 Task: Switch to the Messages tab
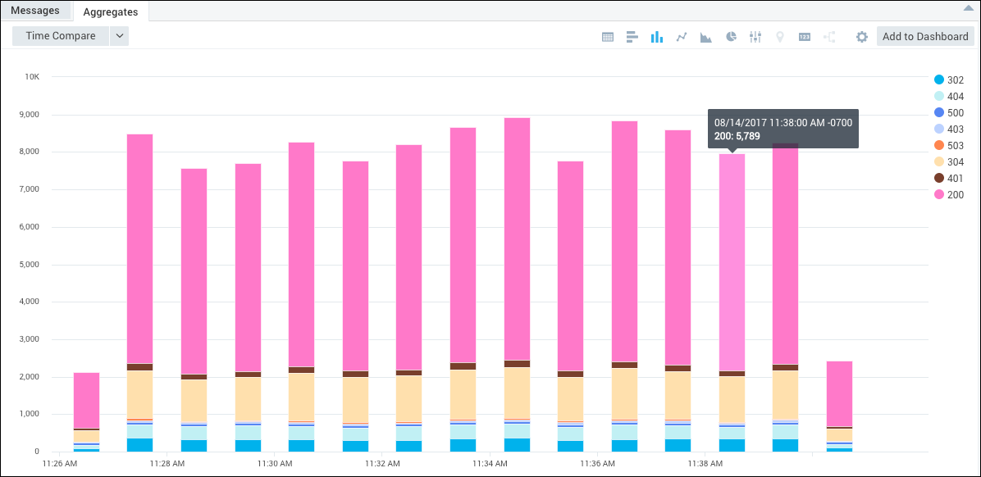(35, 10)
